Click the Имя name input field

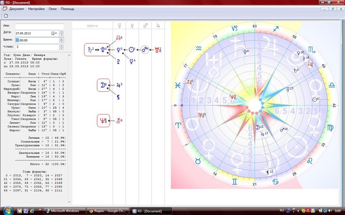click(x=40, y=27)
